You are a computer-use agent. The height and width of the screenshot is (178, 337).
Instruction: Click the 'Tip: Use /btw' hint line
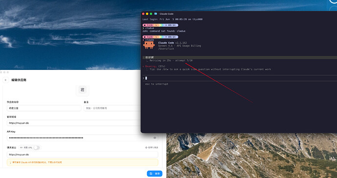210,69
